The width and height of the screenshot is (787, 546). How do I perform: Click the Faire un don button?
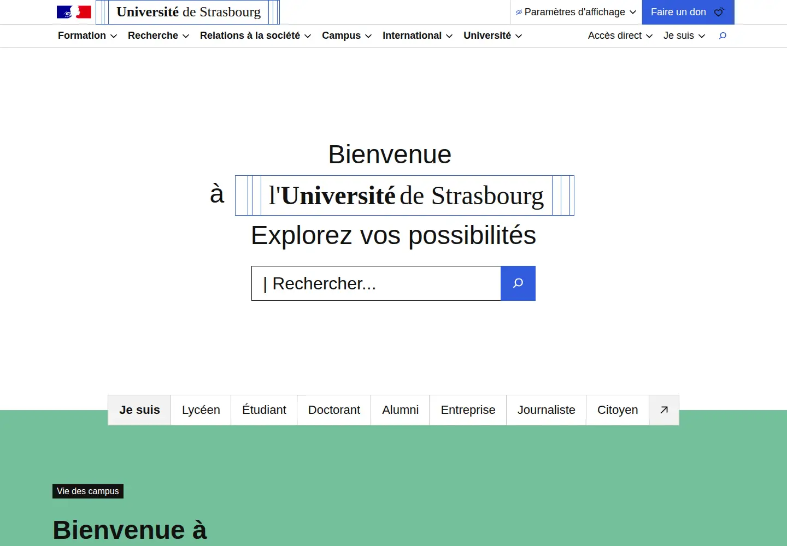click(x=688, y=12)
